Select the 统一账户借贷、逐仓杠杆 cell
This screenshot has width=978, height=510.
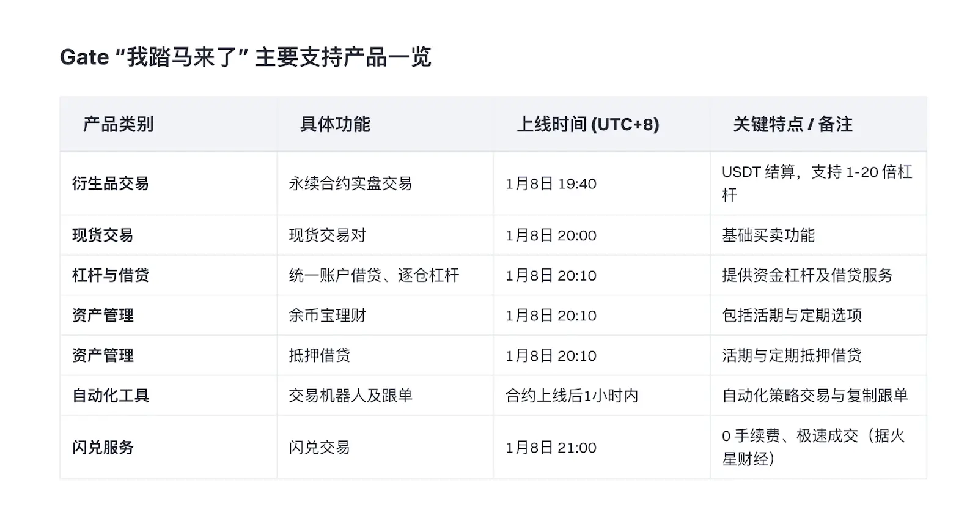(373, 275)
